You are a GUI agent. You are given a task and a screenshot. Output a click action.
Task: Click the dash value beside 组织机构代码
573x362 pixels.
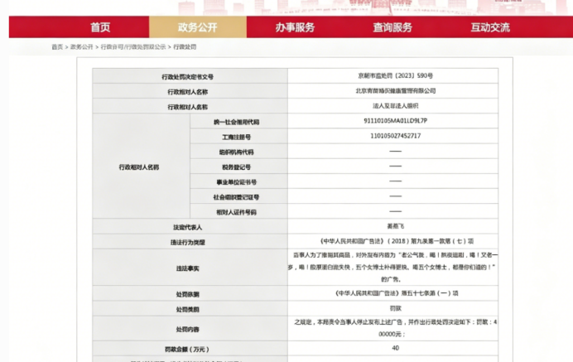(396, 151)
